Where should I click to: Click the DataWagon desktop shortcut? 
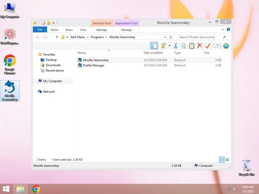tap(10, 36)
